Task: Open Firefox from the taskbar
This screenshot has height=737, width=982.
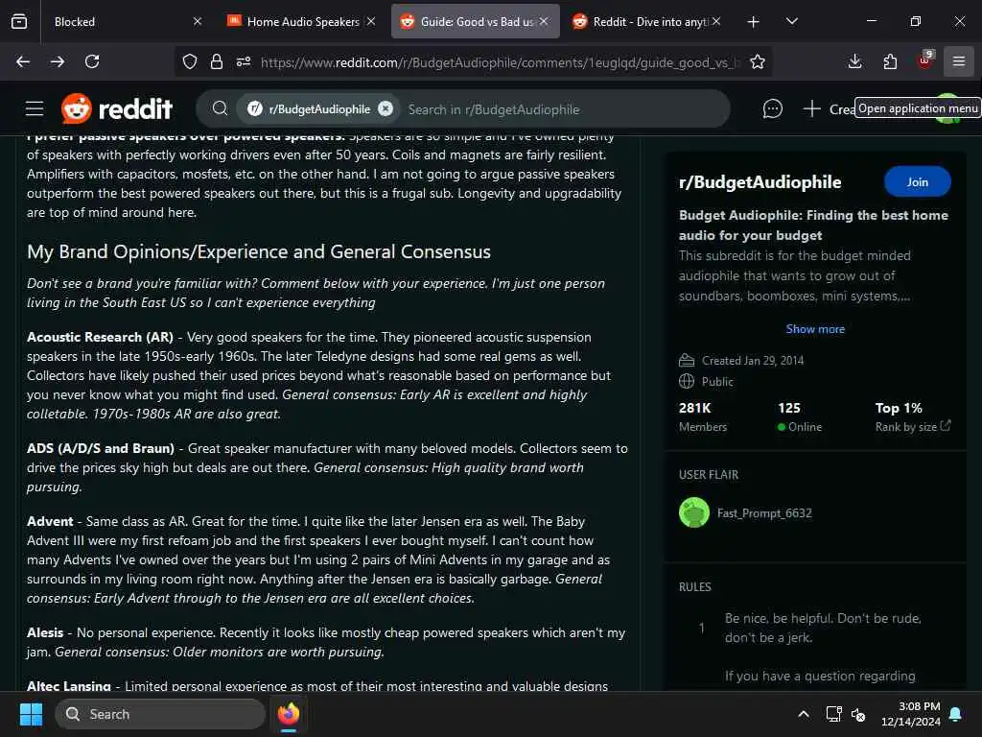Action: tap(289, 714)
